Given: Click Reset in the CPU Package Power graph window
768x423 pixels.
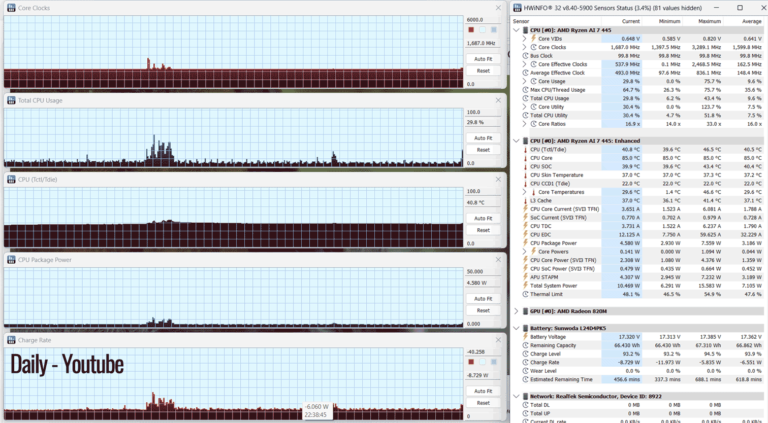Looking at the screenshot, I should pyautogui.click(x=483, y=310).
